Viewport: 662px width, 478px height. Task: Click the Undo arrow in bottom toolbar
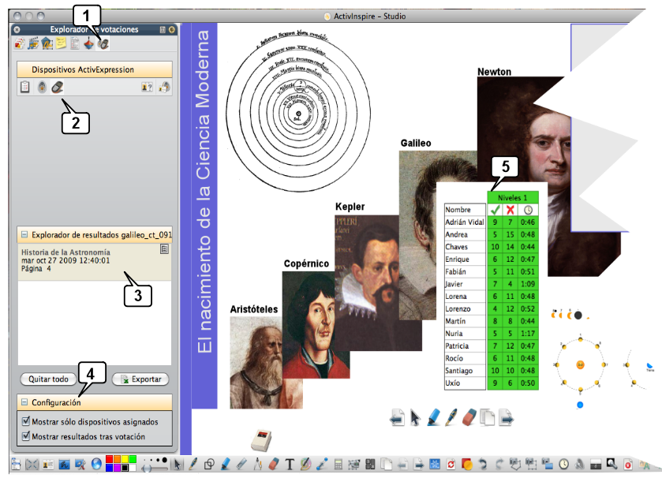[x=484, y=465]
